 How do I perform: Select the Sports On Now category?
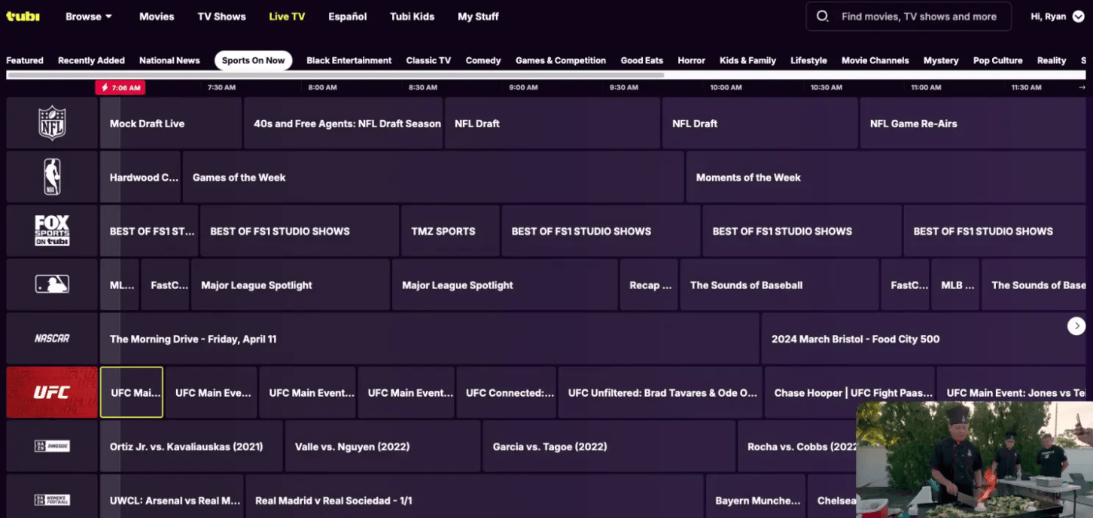pos(253,60)
